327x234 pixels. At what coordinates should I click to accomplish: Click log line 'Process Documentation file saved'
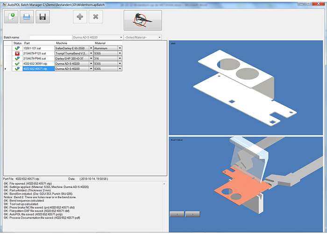[x=42, y=218]
